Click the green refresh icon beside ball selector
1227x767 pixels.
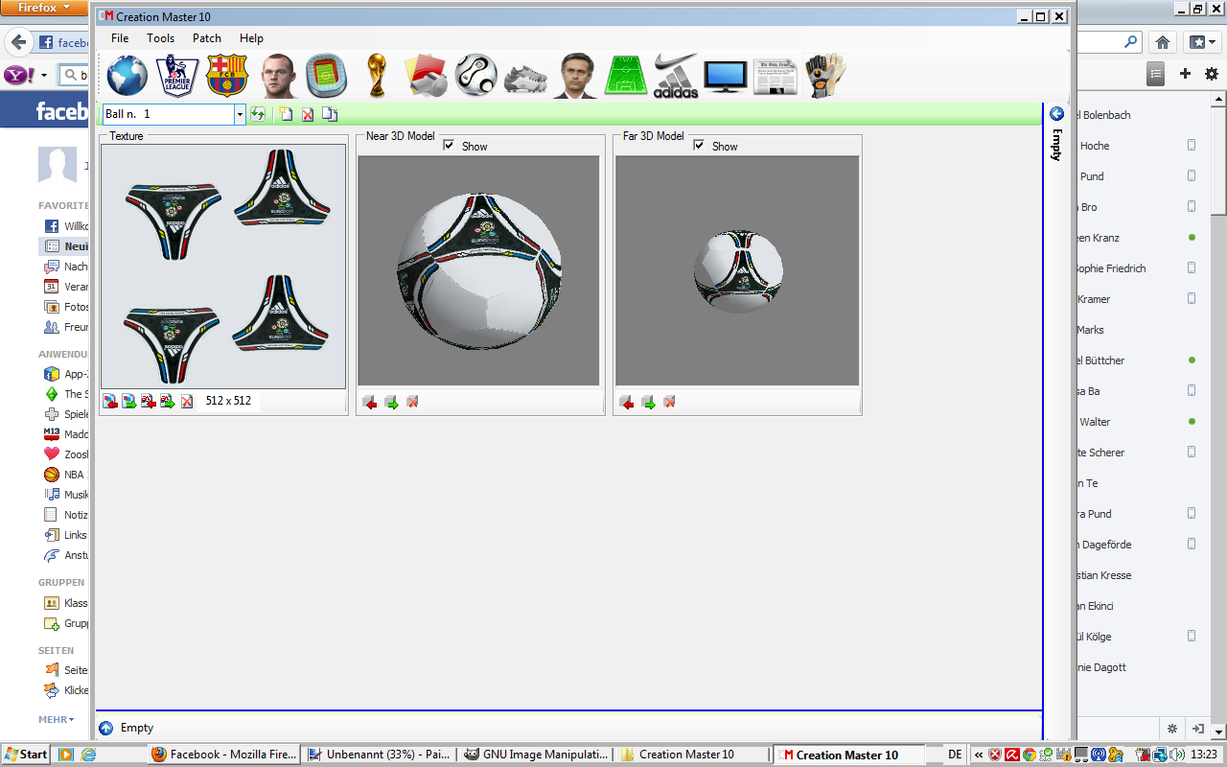(258, 114)
